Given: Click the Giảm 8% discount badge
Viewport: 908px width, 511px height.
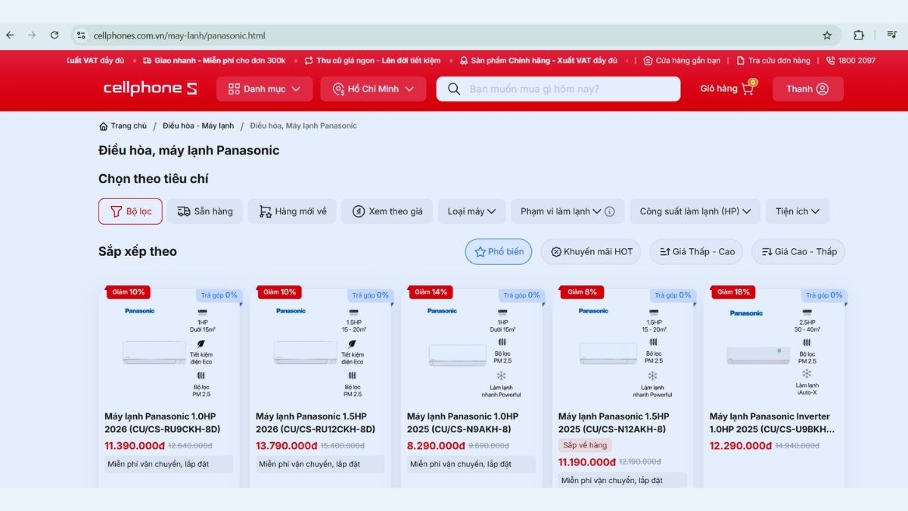Looking at the screenshot, I should click(582, 292).
